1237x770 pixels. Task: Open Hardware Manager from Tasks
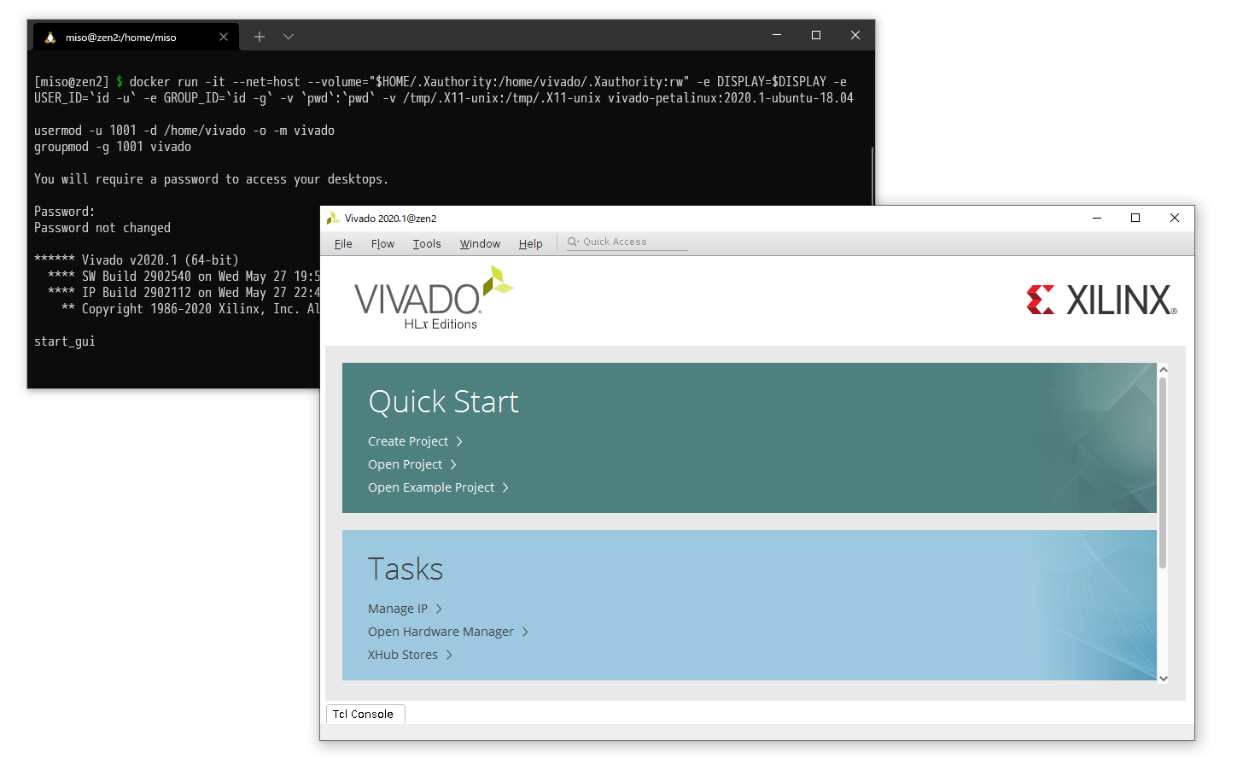441,632
